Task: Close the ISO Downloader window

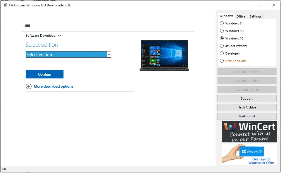Action: click(274, 5)
